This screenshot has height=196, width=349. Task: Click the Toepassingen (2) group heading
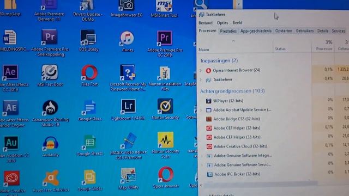tap(219, 60)
